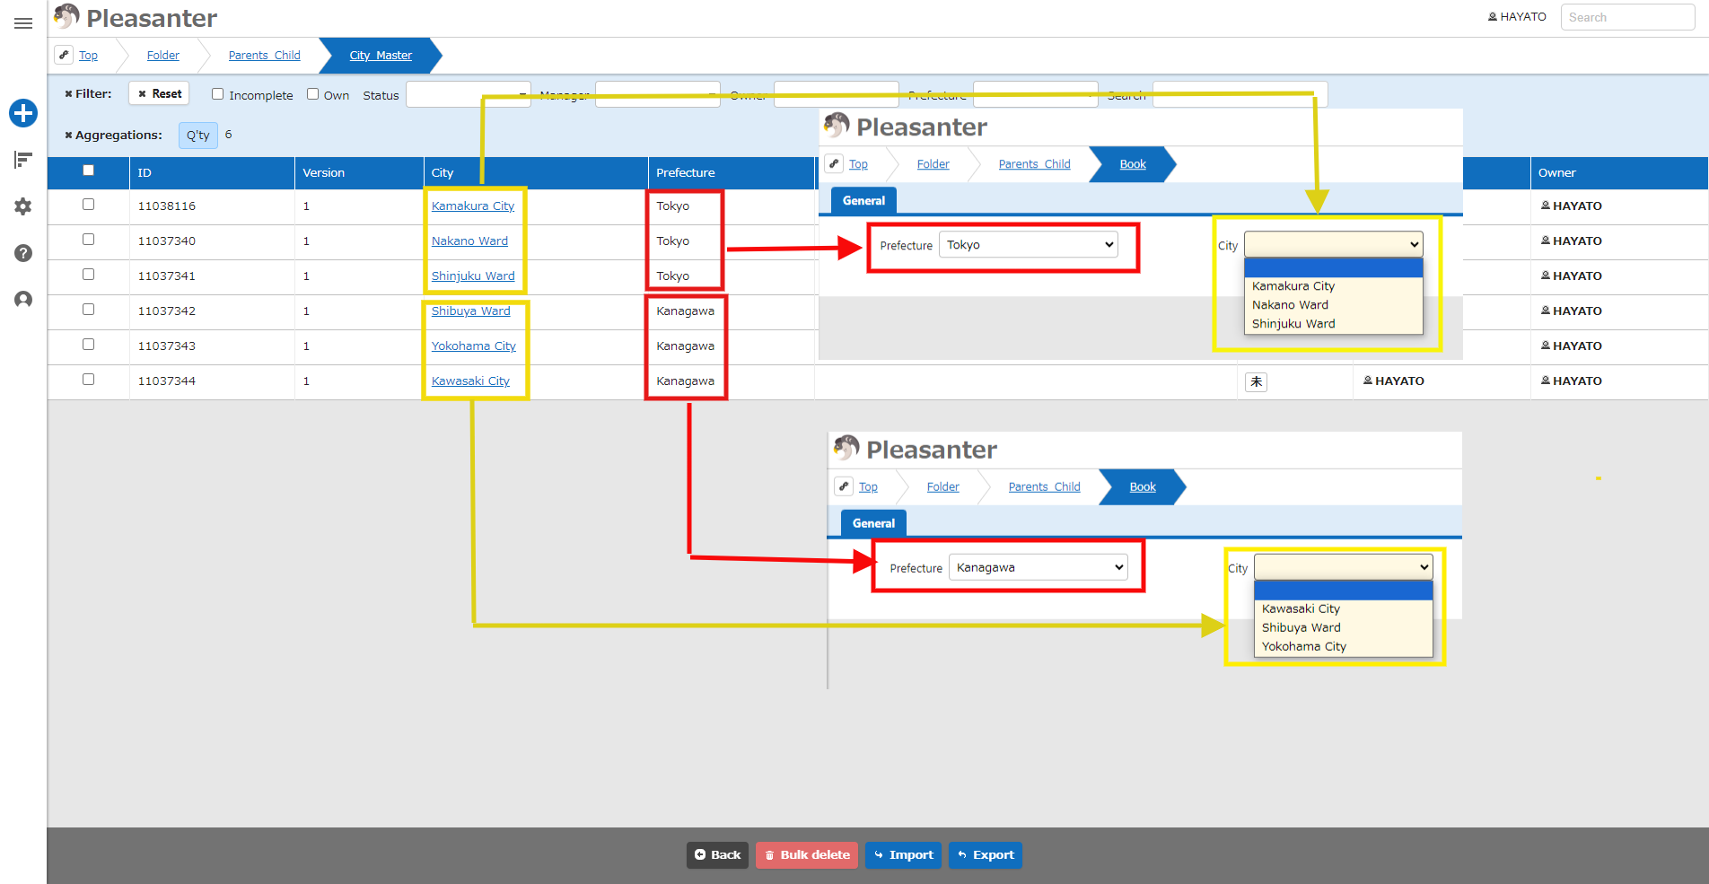Screen dimensions: 1709x884
Task: Sort by the Owner column header
Action: (1618, 173)
